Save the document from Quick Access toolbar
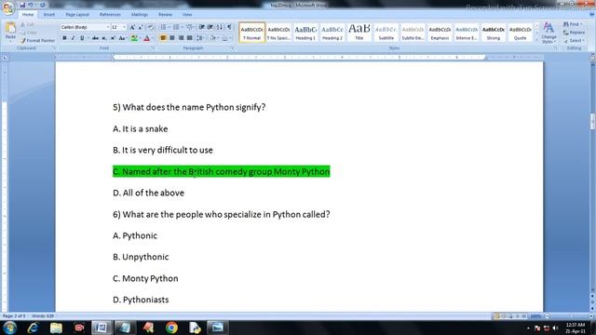596x335 pixels. 22,5
